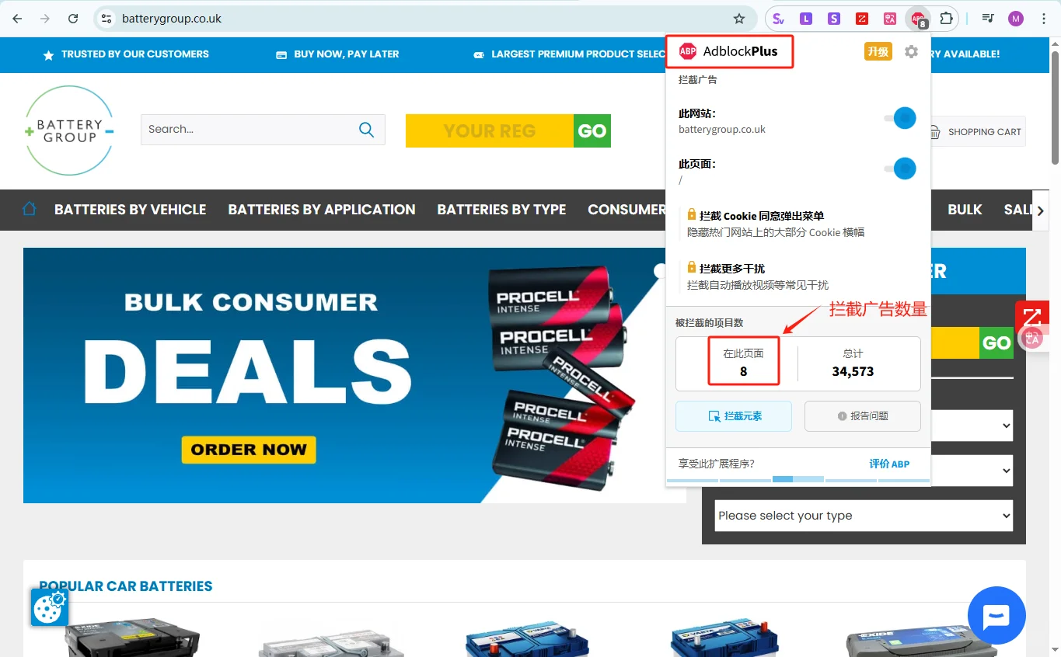Click the Order Now banner button
The image size is (1061, 657).
pyautogui.click(x=249, y=450)
